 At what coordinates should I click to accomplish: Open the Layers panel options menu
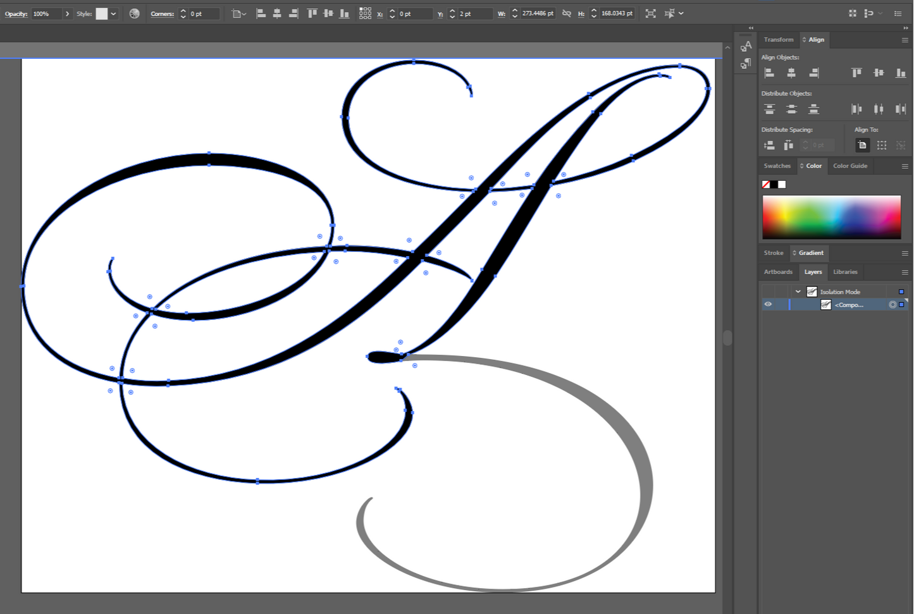pyautogui.click(x=905, y=272)
